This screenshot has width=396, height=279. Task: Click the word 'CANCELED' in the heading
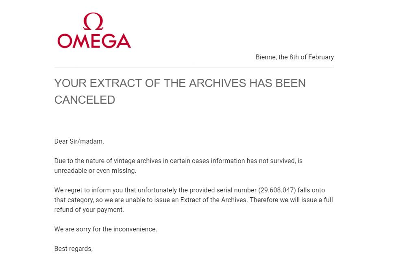pyautogui.click(x=85, y=100)
